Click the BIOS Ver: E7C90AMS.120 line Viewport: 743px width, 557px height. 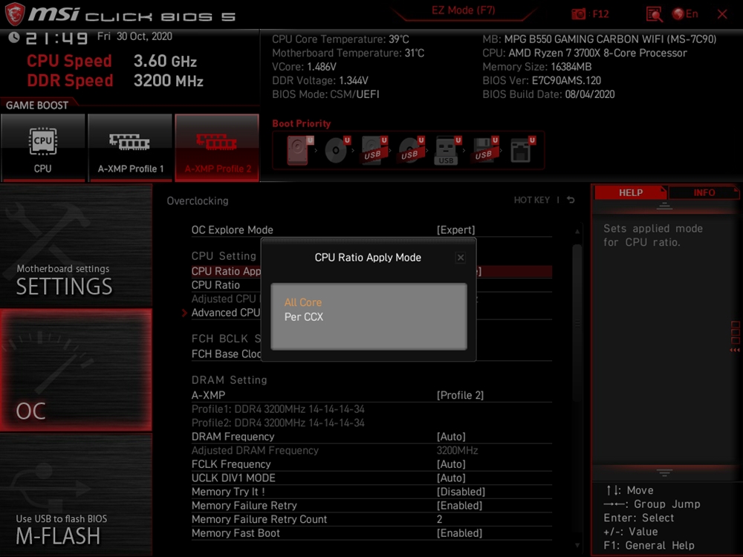[x=542, y=80]
